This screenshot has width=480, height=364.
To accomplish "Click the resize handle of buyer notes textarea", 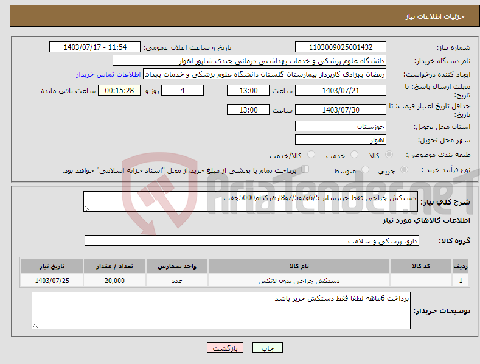I will pos(35,326).
